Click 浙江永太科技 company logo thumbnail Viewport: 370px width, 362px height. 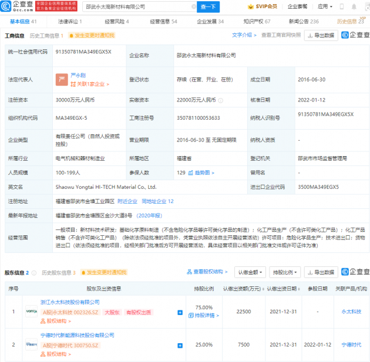tap(31, 312)
